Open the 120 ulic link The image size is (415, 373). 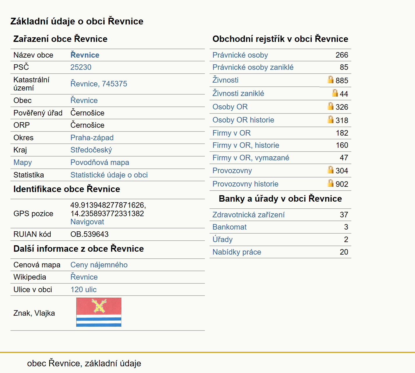point(84,289)
